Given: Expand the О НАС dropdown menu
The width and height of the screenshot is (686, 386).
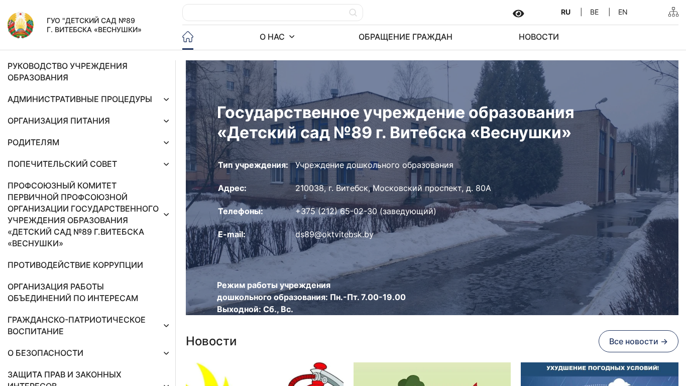Looking at the screenshot, I should [277, 37].
